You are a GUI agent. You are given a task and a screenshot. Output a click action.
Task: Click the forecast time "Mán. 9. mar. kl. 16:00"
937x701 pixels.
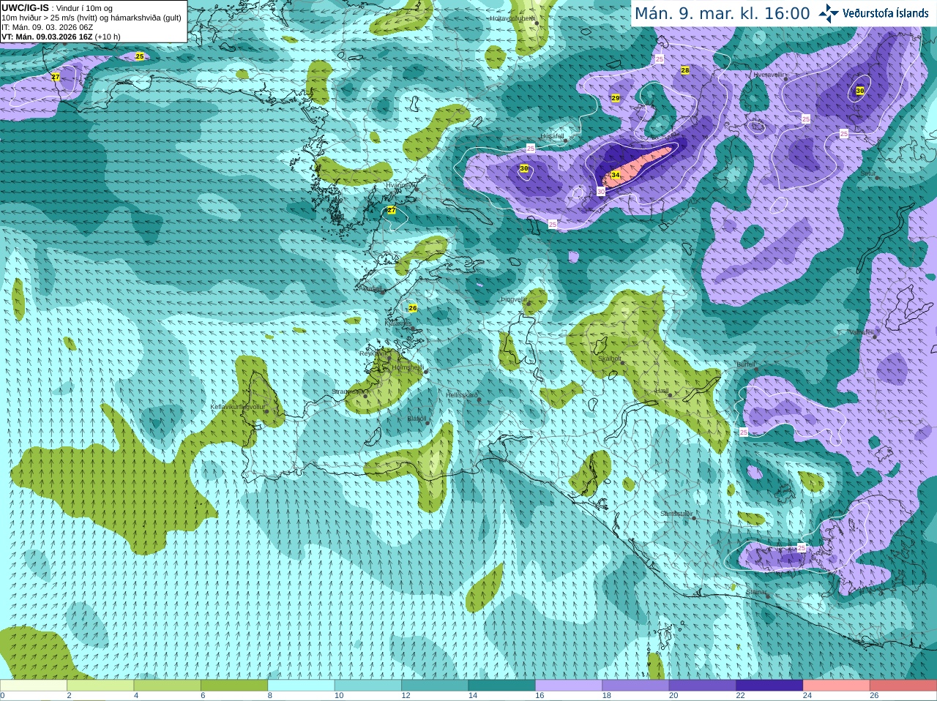point(722,14)
